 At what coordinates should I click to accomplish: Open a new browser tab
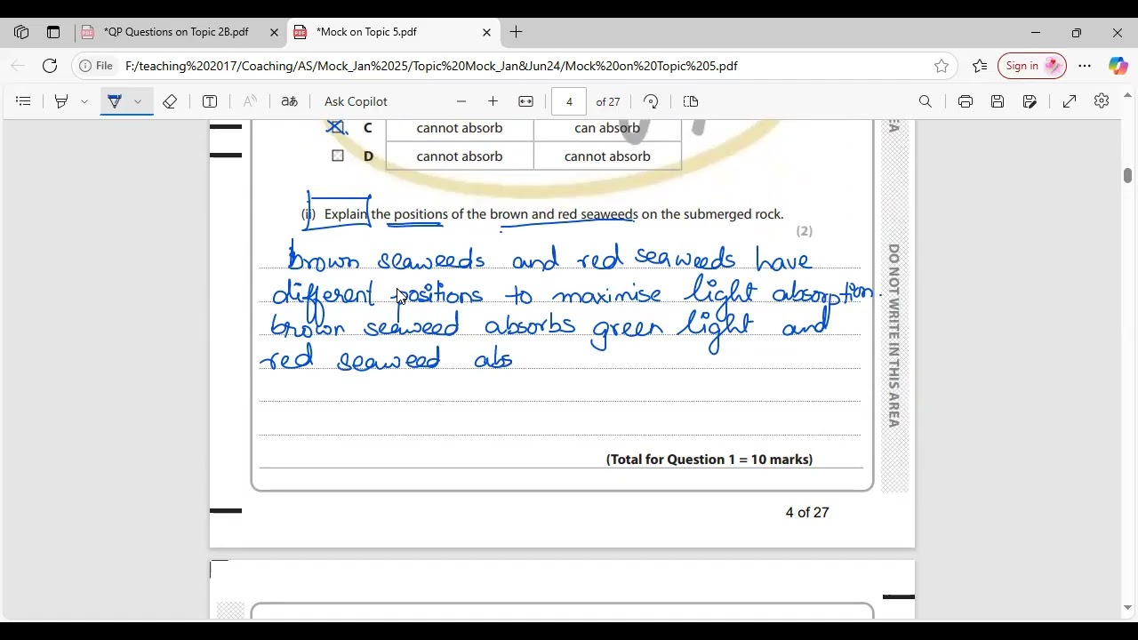click(516, 32)
